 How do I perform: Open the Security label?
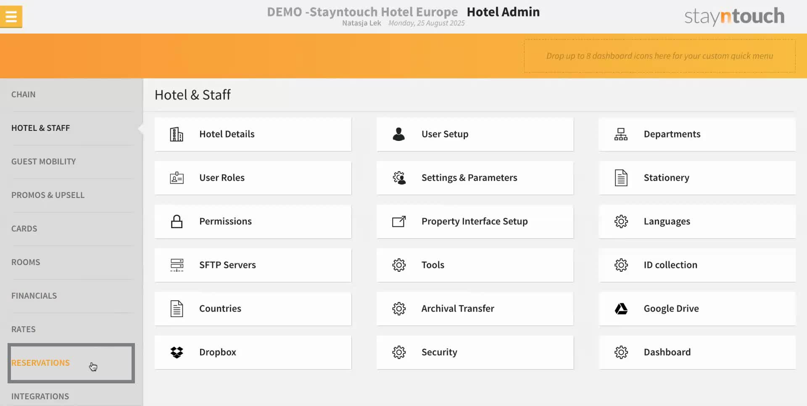coord(439,352)
